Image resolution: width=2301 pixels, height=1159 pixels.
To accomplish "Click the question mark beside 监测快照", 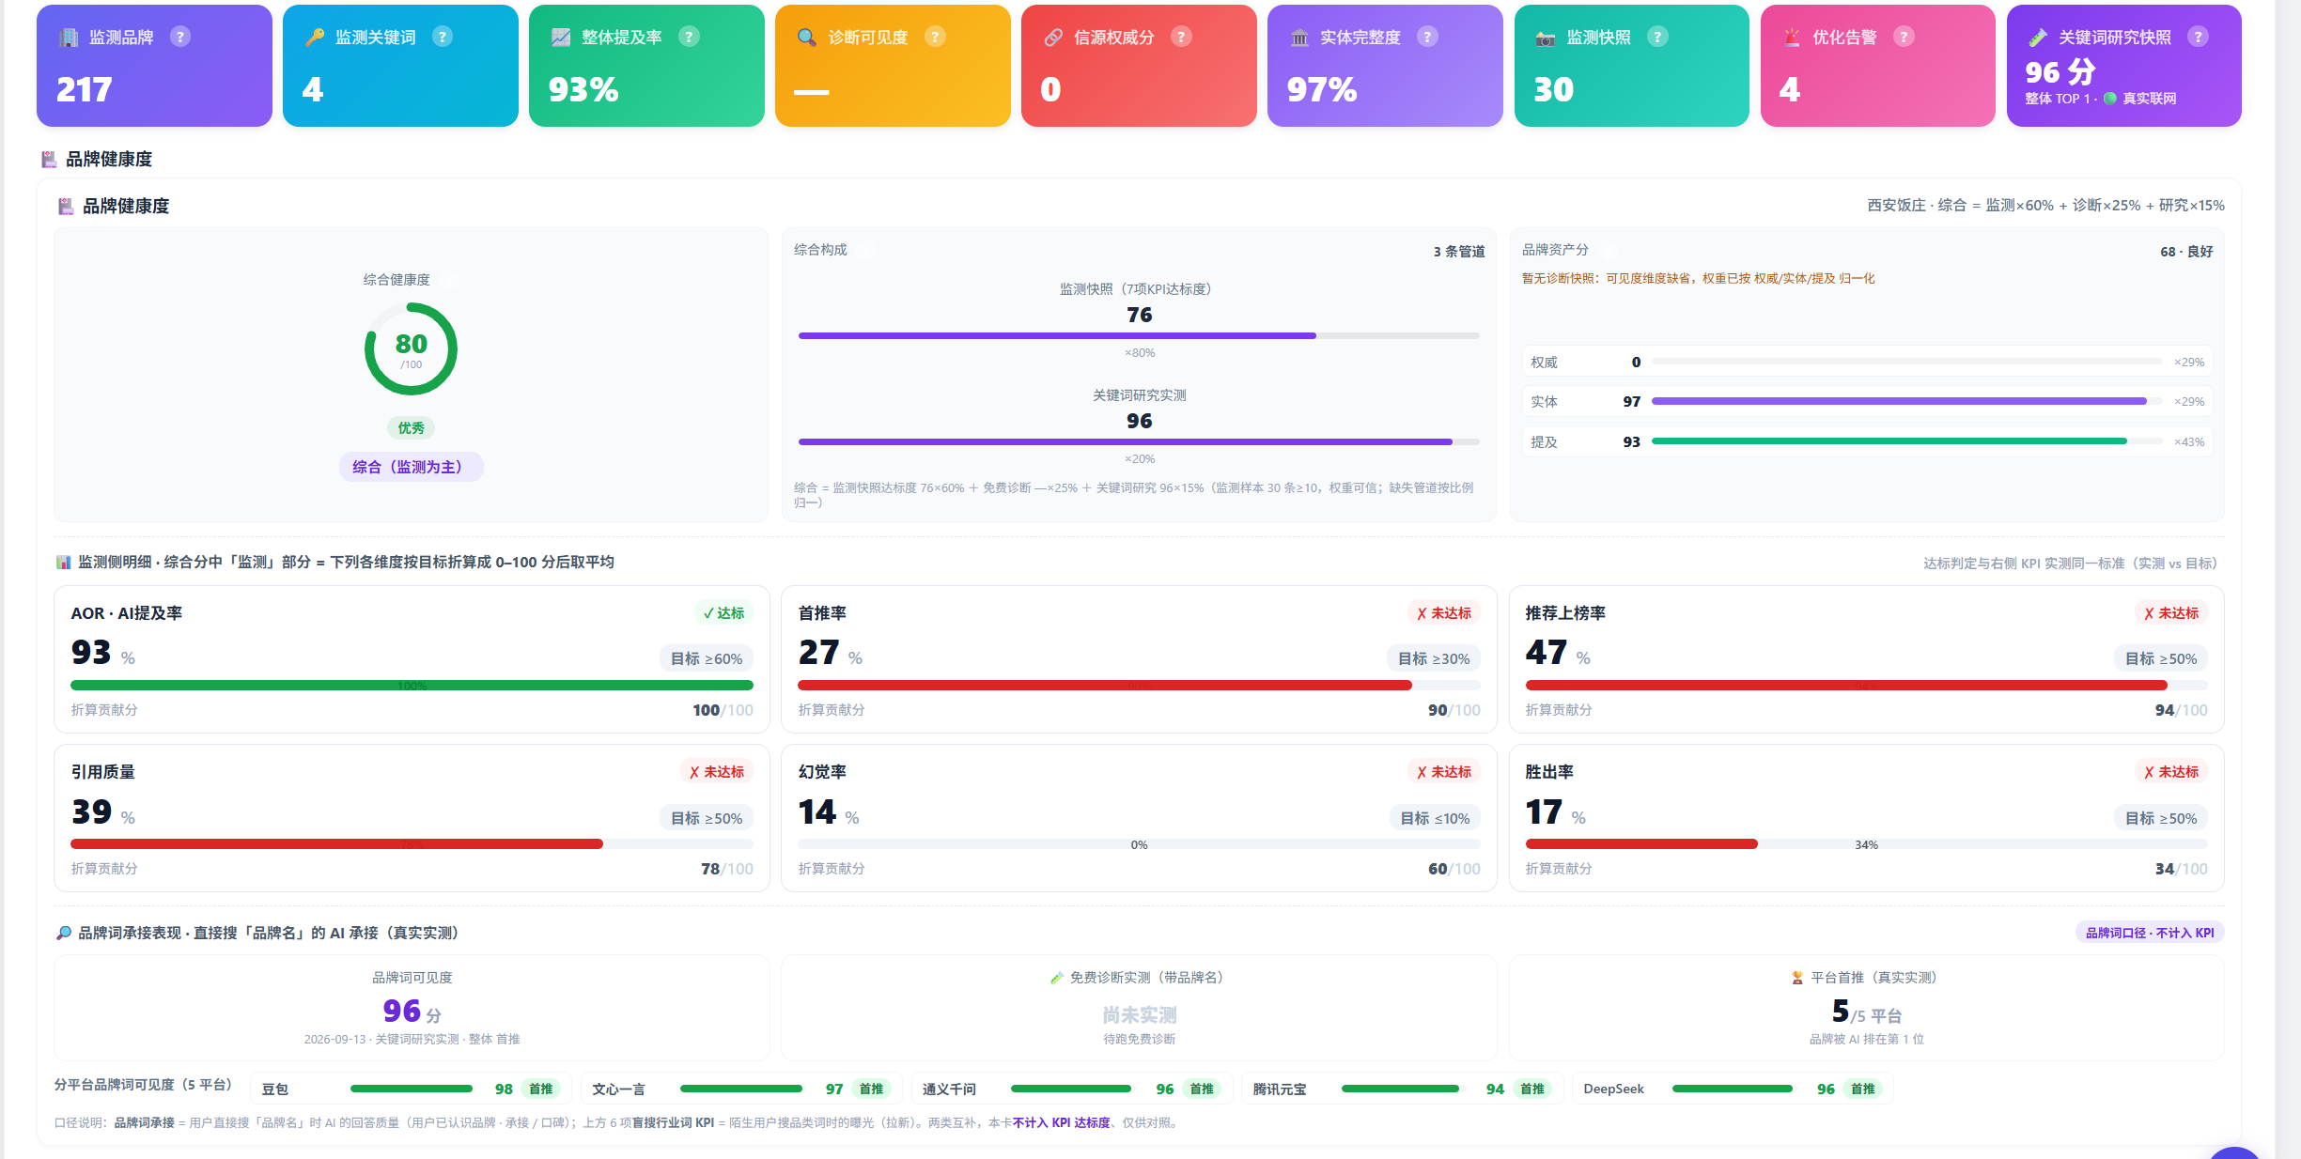I will point(1658,37).
